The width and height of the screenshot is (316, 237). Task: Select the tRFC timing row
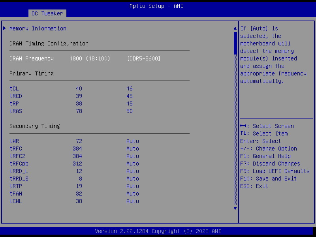(74, 149)
